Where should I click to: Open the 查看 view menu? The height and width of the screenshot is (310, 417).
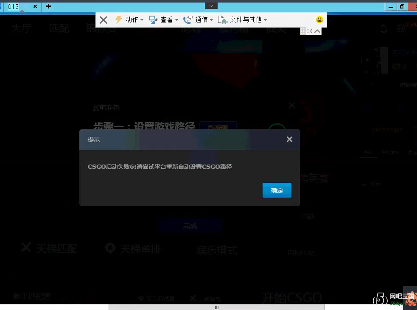click(x=164, y=20)
